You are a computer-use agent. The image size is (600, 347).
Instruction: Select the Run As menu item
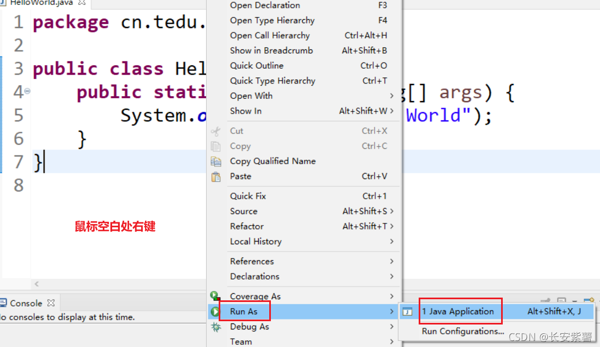[x=304, y=311]
